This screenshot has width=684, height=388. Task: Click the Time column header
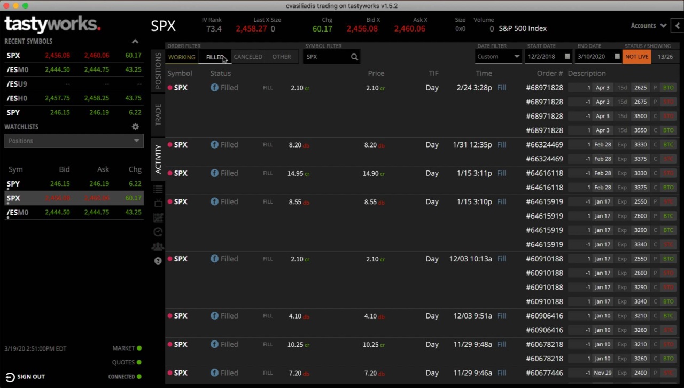click(484, 73)
